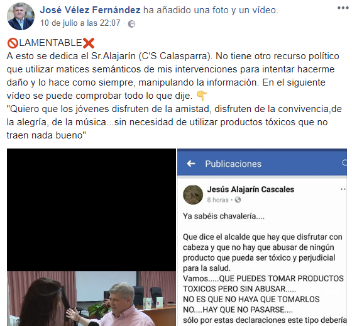
Task: Open Jesús Alajarín Cascales avatar image
Action: (193, 194)
